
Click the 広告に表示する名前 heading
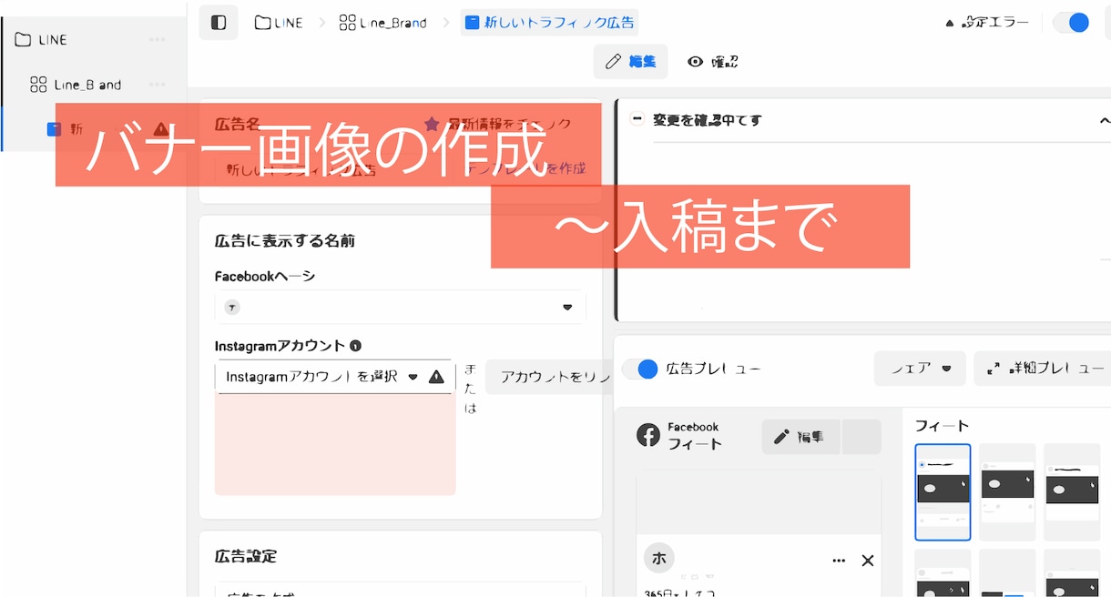pos(285,241)
